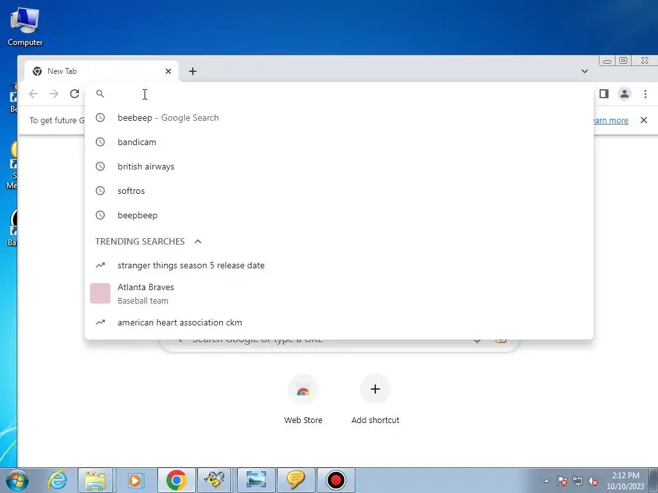Open the Computer desktop icon
The height and width of the screenshot is (493, 658).
pyautogui.click(x=25, y=26)
